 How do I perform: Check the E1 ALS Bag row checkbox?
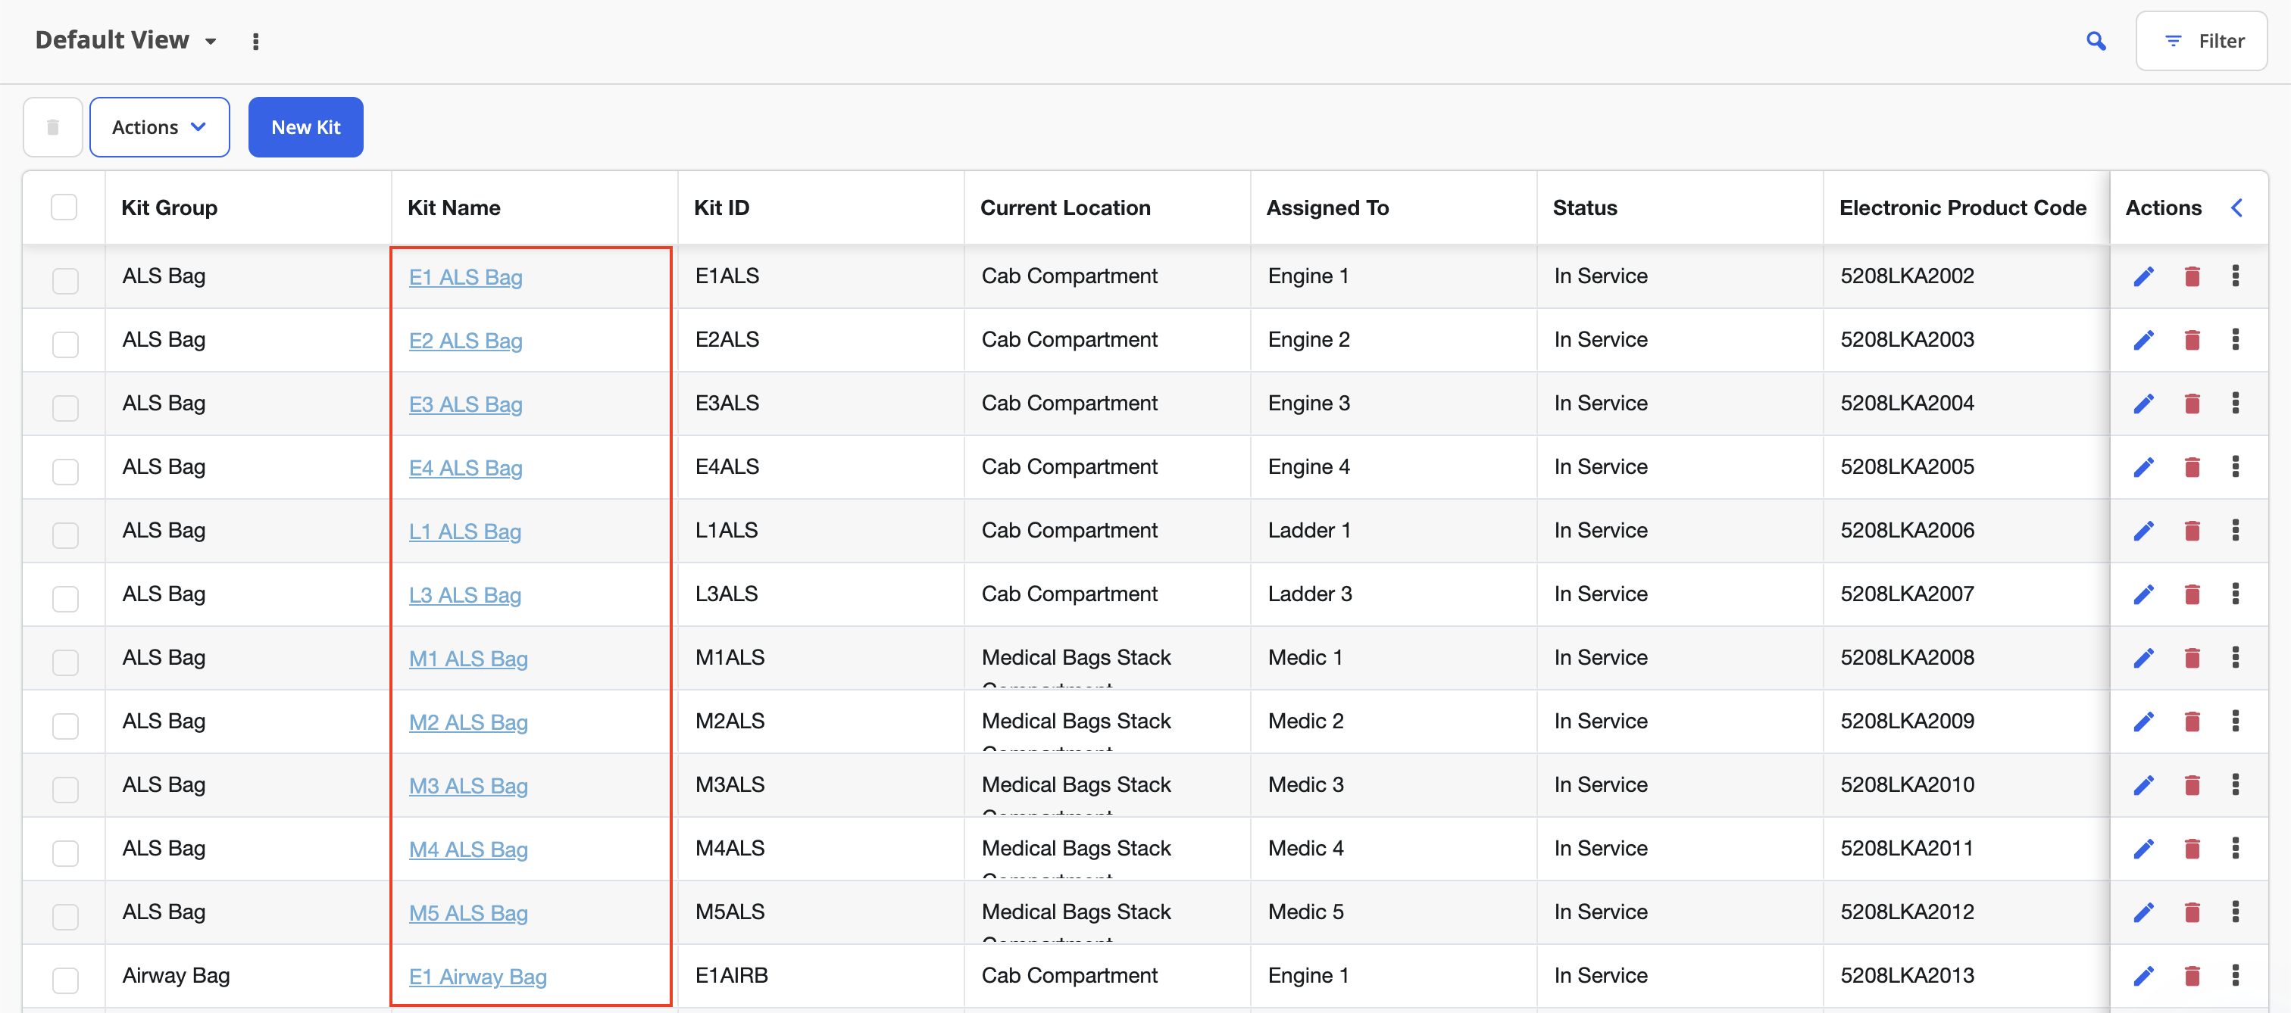click(x=65, y=281)
